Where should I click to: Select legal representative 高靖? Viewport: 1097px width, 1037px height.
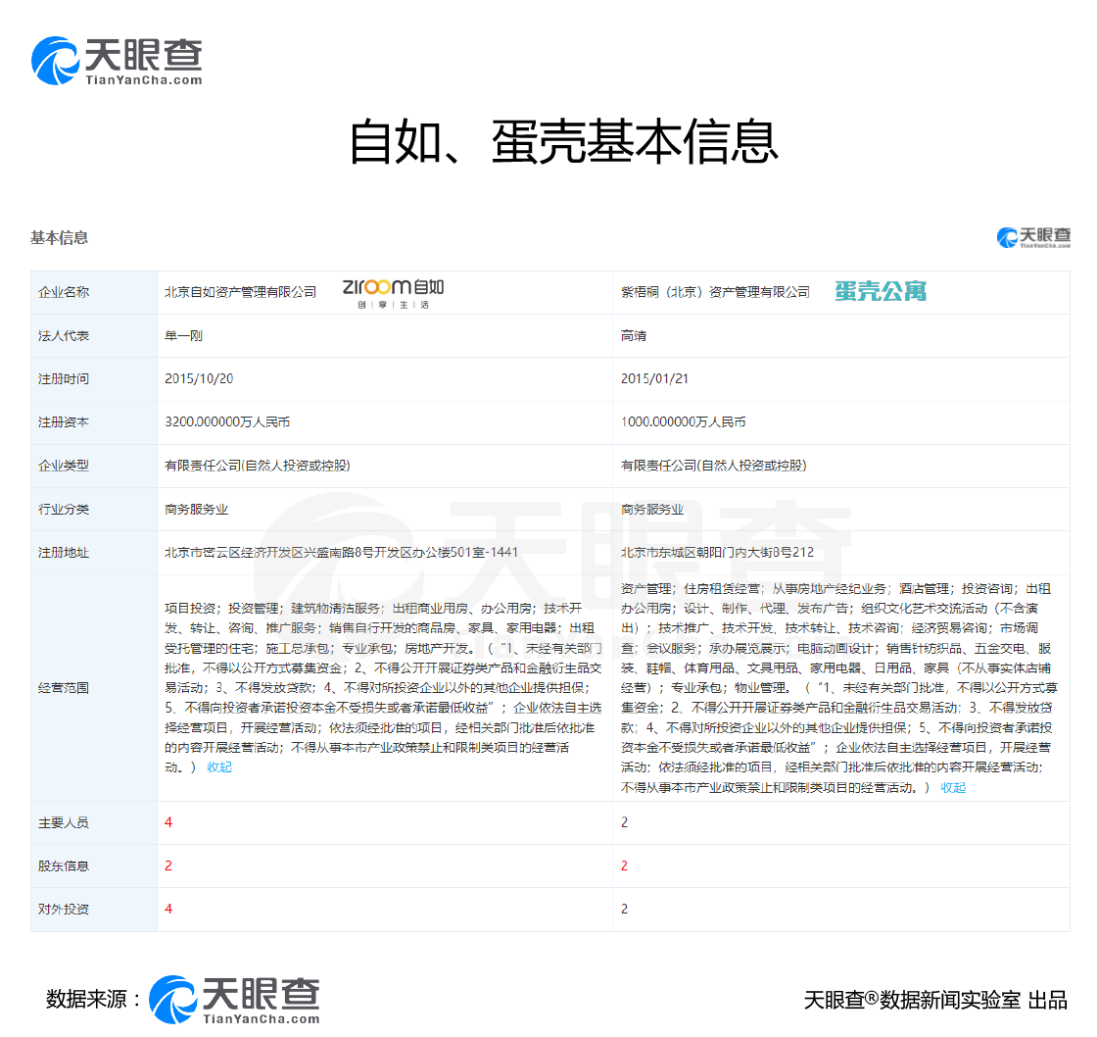[x=634, y=335]
